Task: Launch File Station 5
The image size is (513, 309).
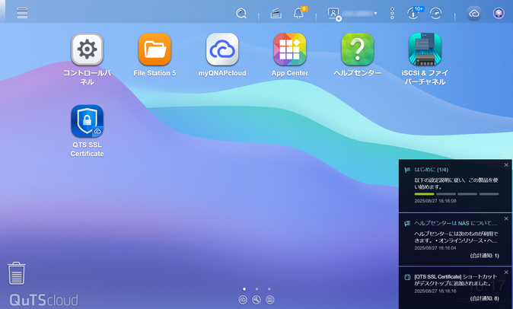Action: pos(155,49)
